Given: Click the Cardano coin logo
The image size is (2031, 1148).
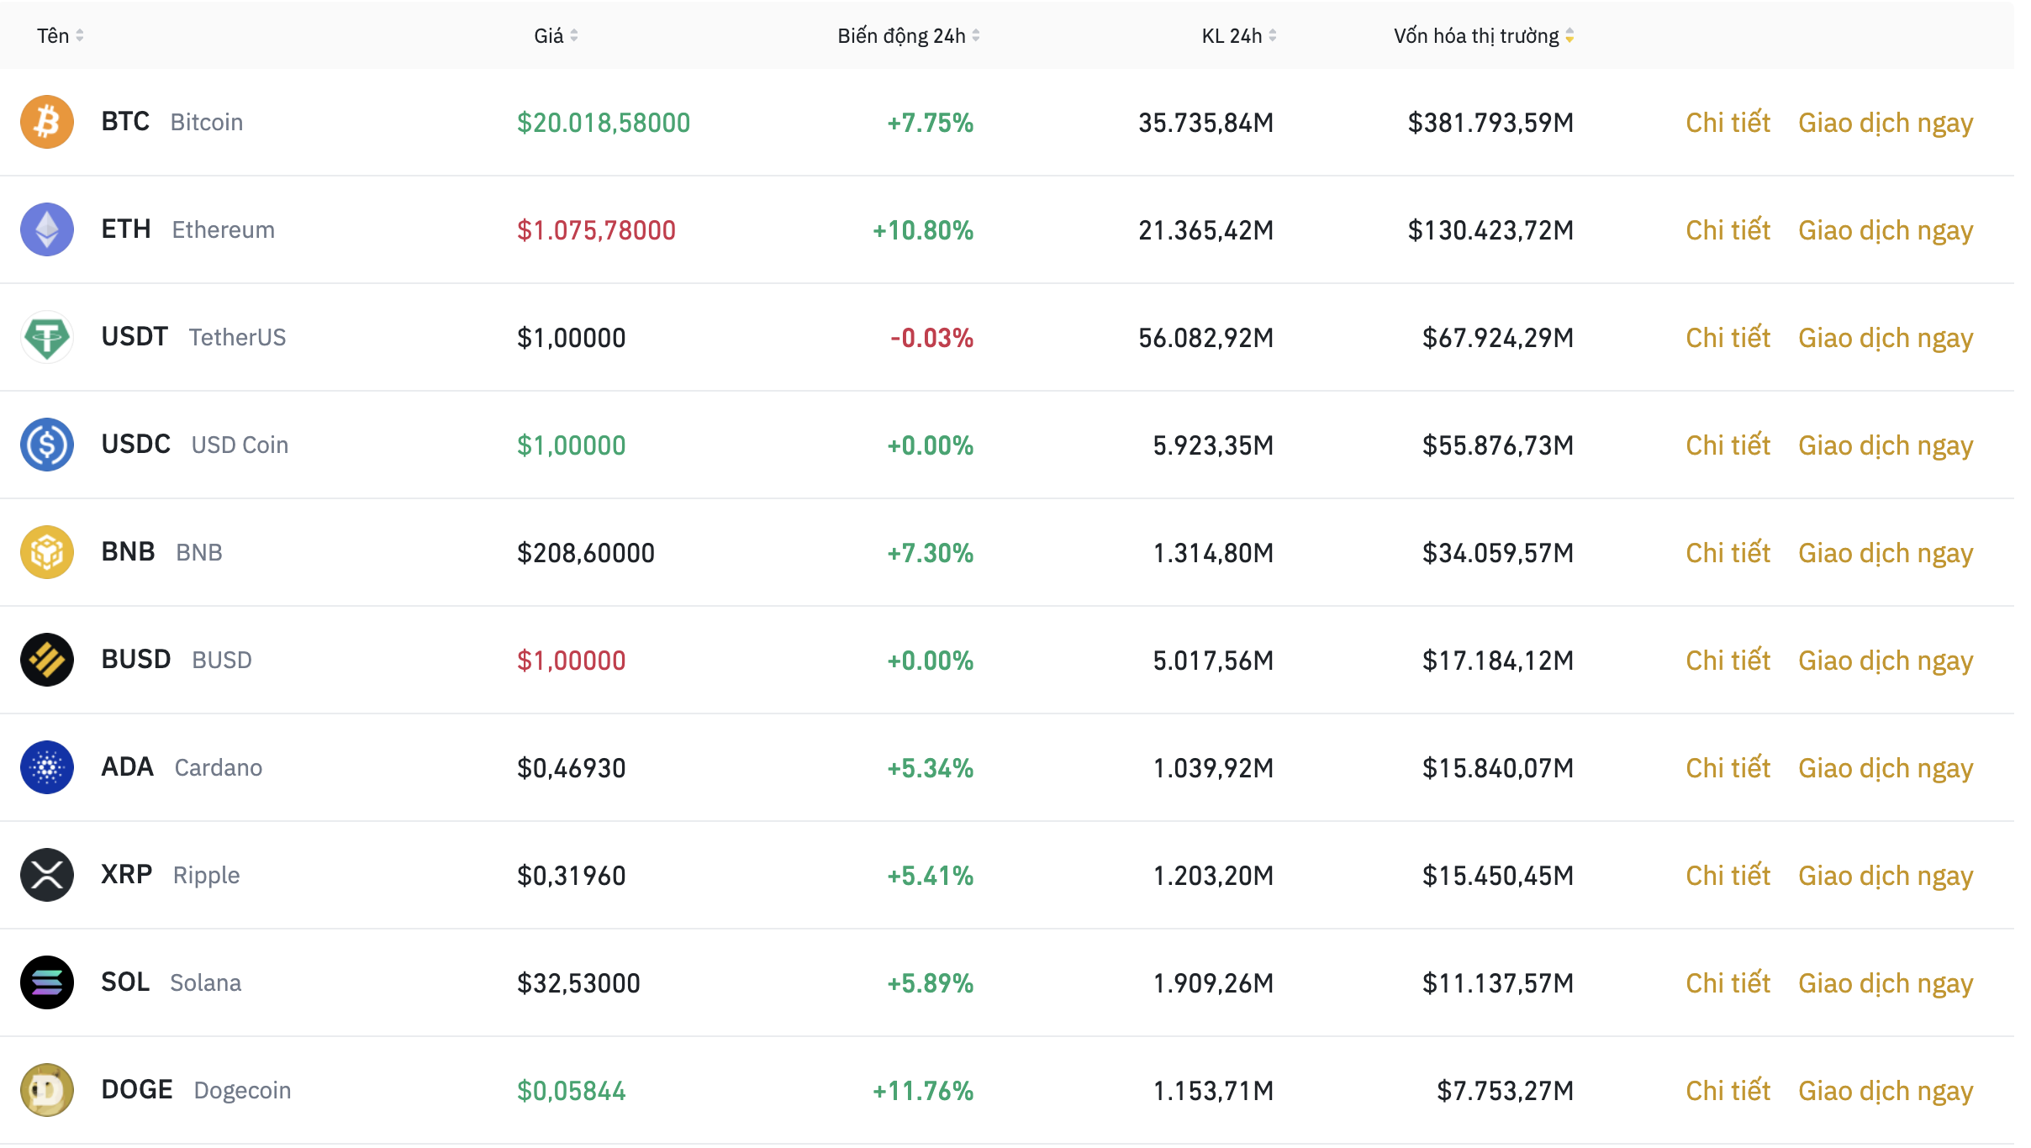Looking at the screenshot, I should coord(47,767).
